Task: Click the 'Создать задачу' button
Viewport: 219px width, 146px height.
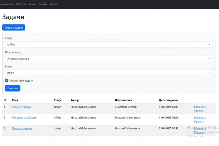Action: [14, 27]
